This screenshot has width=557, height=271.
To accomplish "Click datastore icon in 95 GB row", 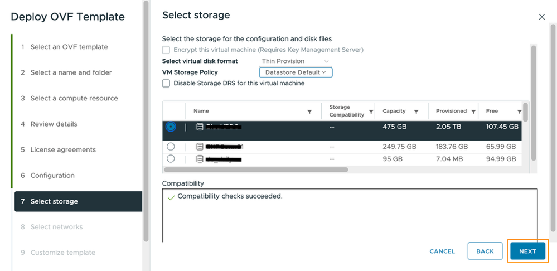I will [x=200, y=159].
